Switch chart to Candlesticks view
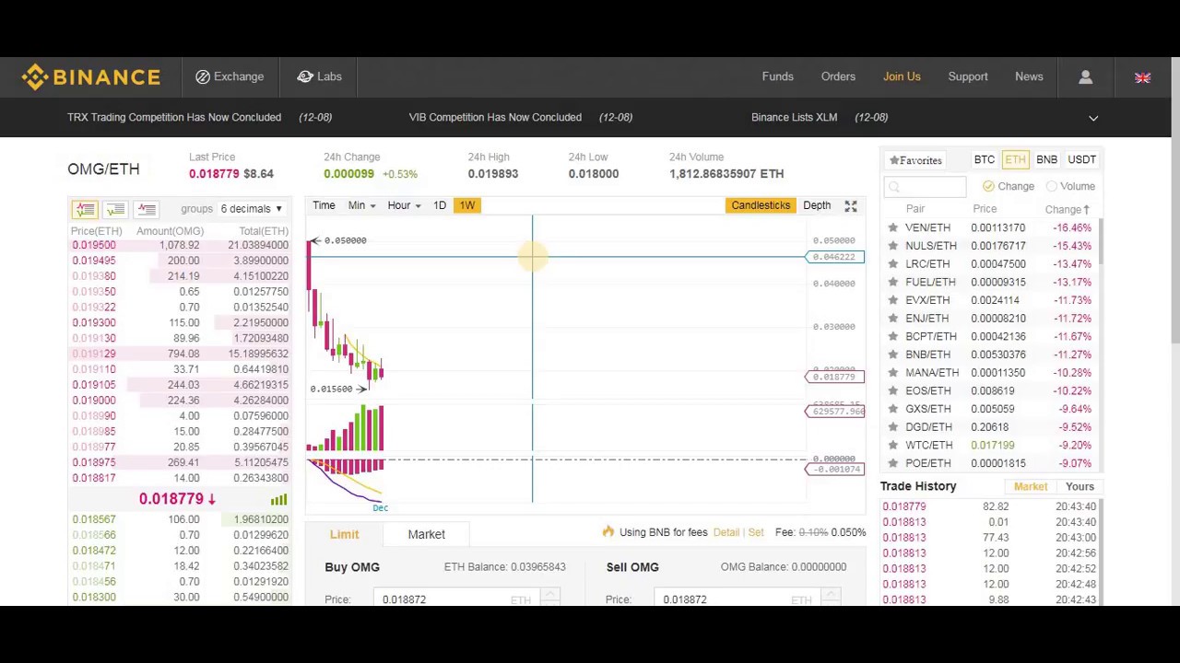The image size is (1180, 663). point(761,205)
